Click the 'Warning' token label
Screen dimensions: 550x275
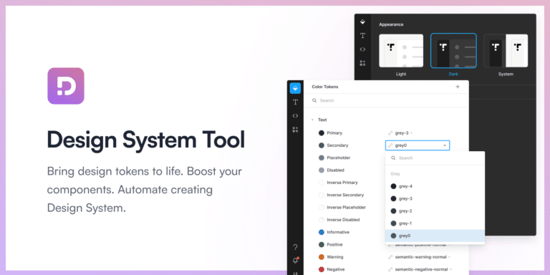coord(335,257)
